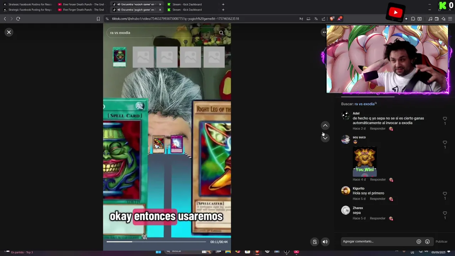Mute the video with speaker icon
Screen dimensions: 455x256
(x=325, y=242)
